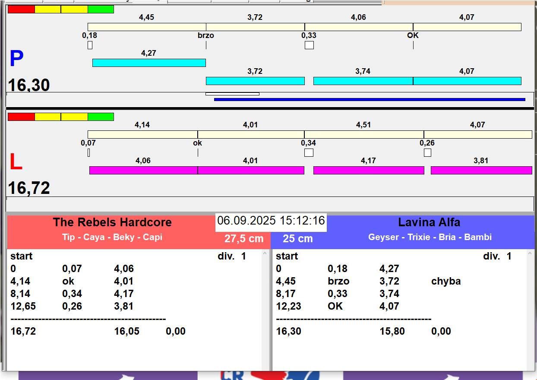This screenshot has width=537, height=380.
Task: Click the large 16,30 total time in lane P
Action: click(29, 85)
